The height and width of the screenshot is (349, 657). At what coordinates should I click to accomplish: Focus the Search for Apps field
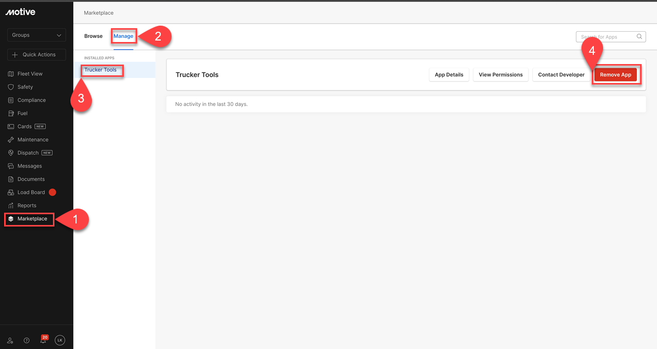coord(611,37)
